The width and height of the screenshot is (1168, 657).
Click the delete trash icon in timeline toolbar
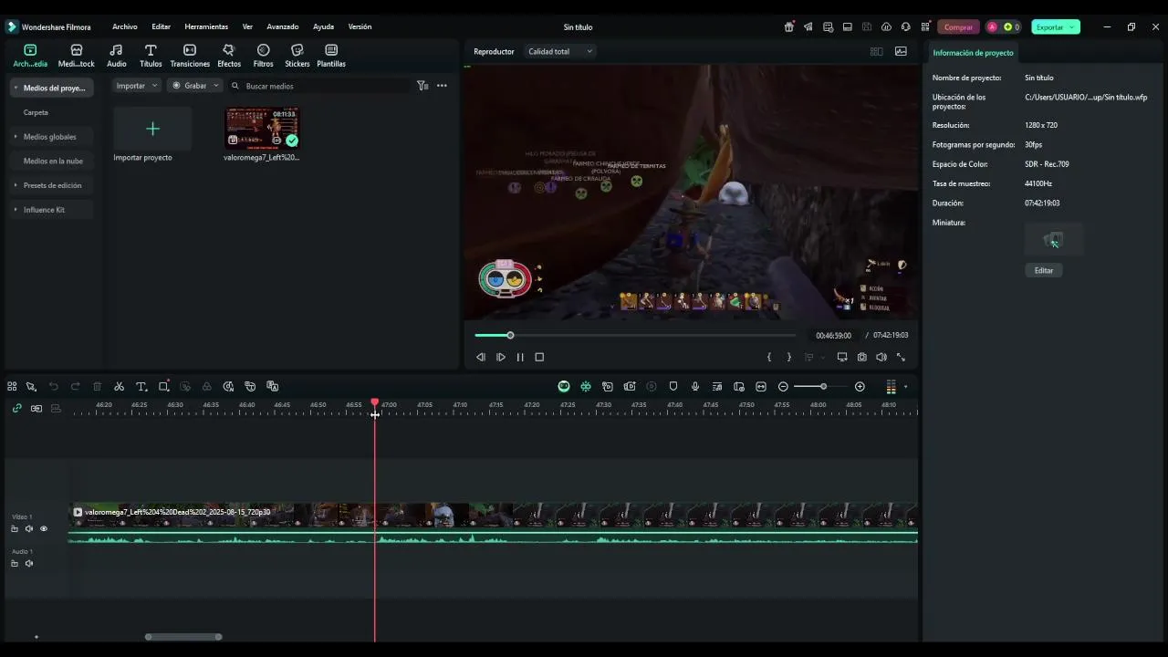click(98, 387)
